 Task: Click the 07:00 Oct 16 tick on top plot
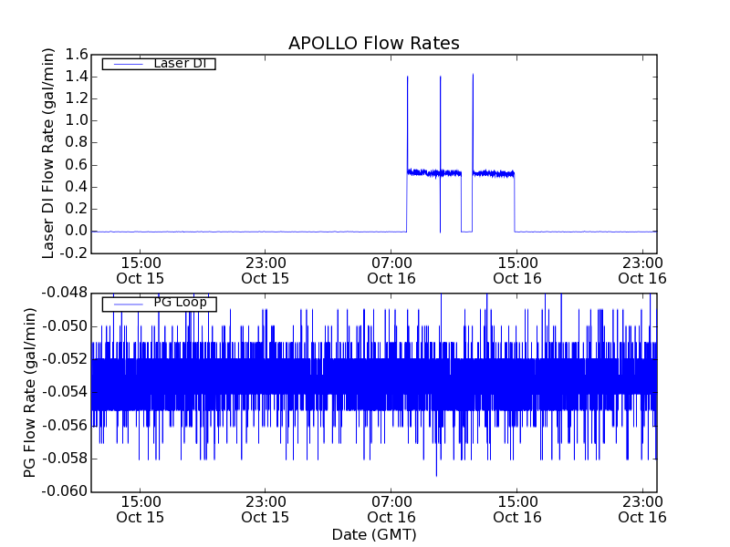point(391,271)
